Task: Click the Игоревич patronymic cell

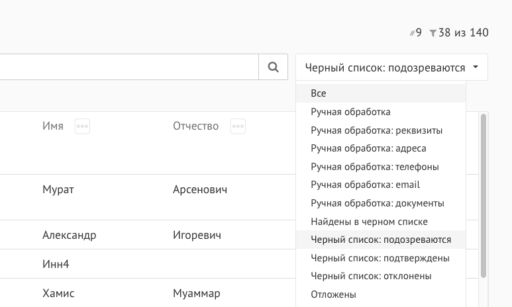Action: pyautogui.click(x=197, y=235)
